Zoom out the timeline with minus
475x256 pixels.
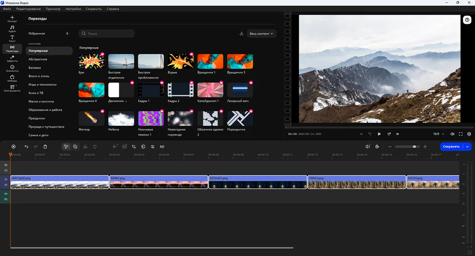point(390,147)
